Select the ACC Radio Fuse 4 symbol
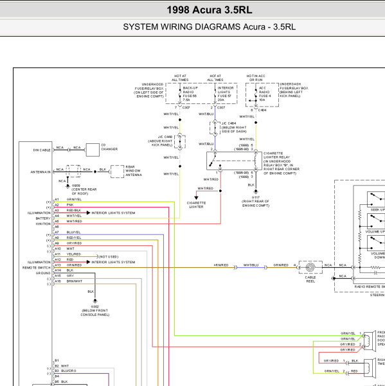 tap(256, 94)
